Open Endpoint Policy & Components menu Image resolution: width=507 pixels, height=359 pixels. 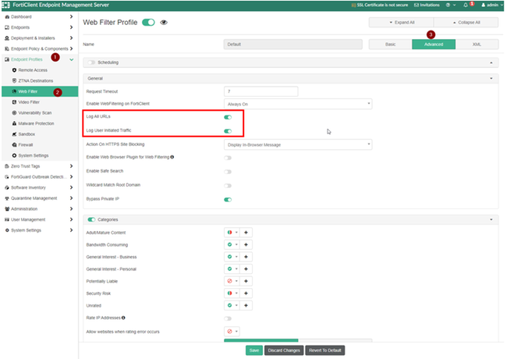39,48
